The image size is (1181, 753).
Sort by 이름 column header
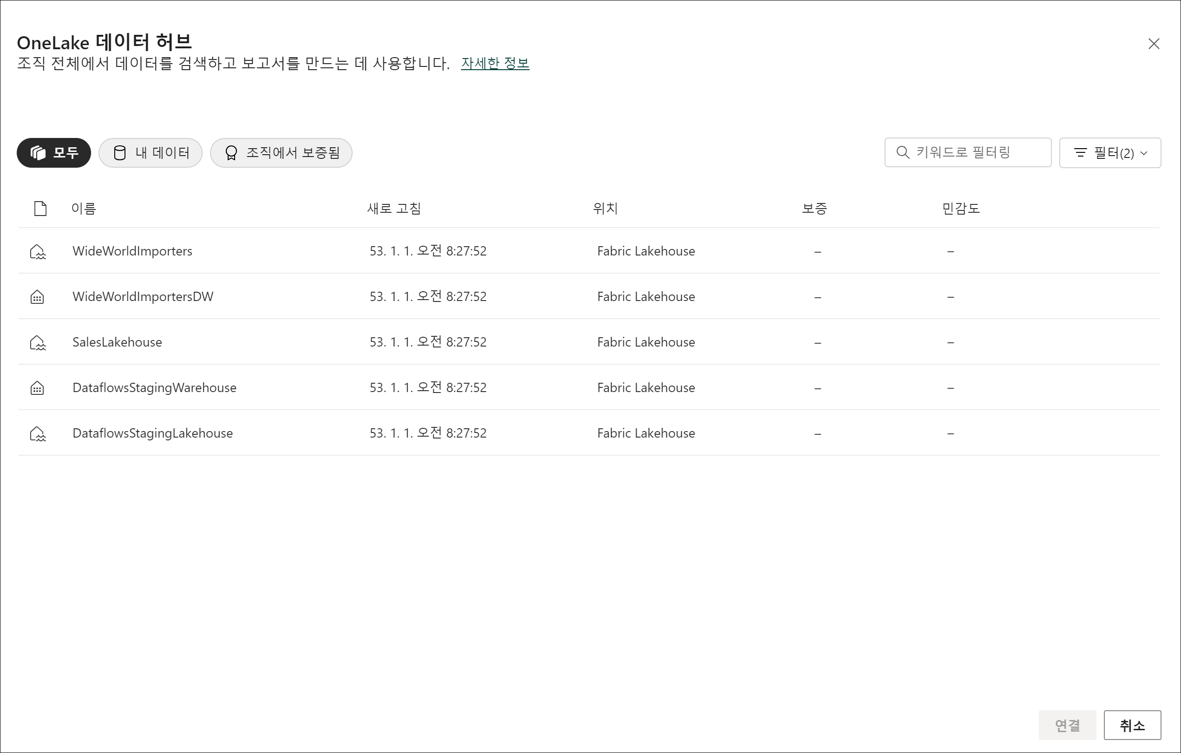(x=84, y=209)
